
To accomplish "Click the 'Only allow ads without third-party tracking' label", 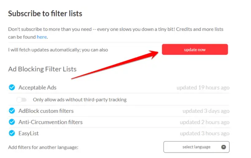I will click(80, 100).
